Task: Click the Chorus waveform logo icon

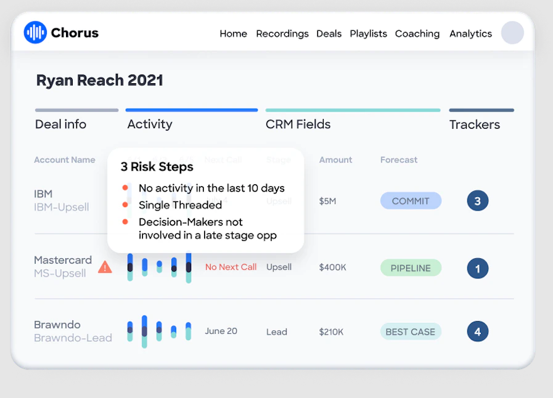Action: point(35,33)
